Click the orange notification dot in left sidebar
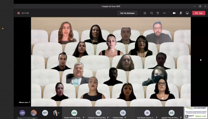The height and width of the screenshot is (119, 208). tap(3, 28)
